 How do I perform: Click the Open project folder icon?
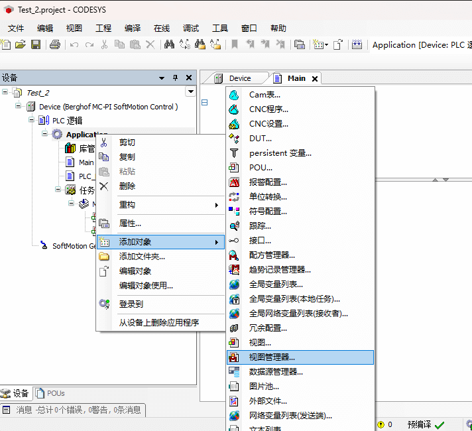click(x=21, y=44)
